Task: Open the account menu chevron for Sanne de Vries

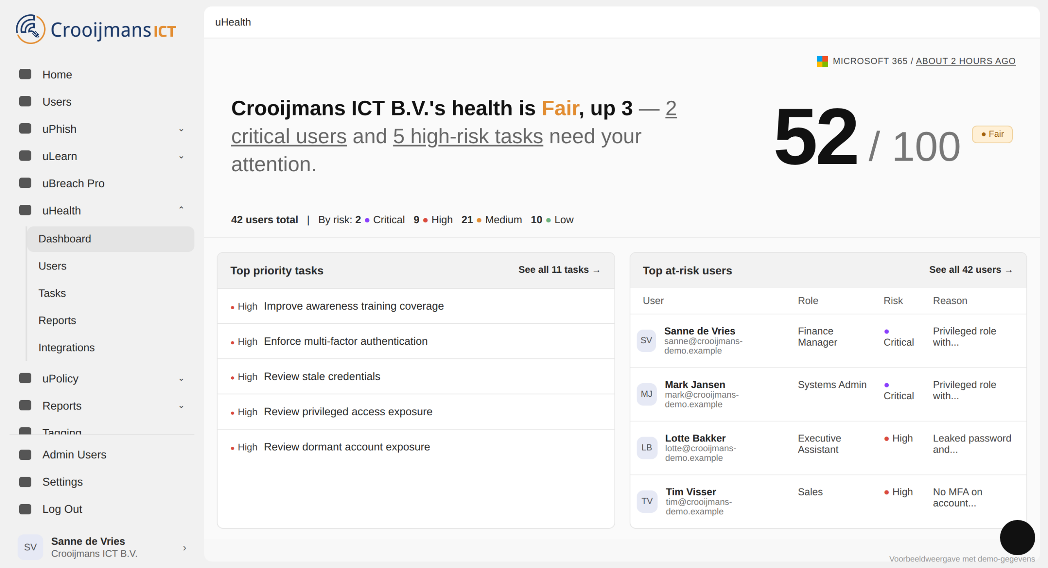Action: pos(185,548)
